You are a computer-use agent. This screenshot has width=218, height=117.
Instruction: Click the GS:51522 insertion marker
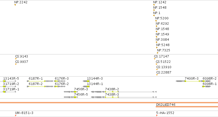157,64
